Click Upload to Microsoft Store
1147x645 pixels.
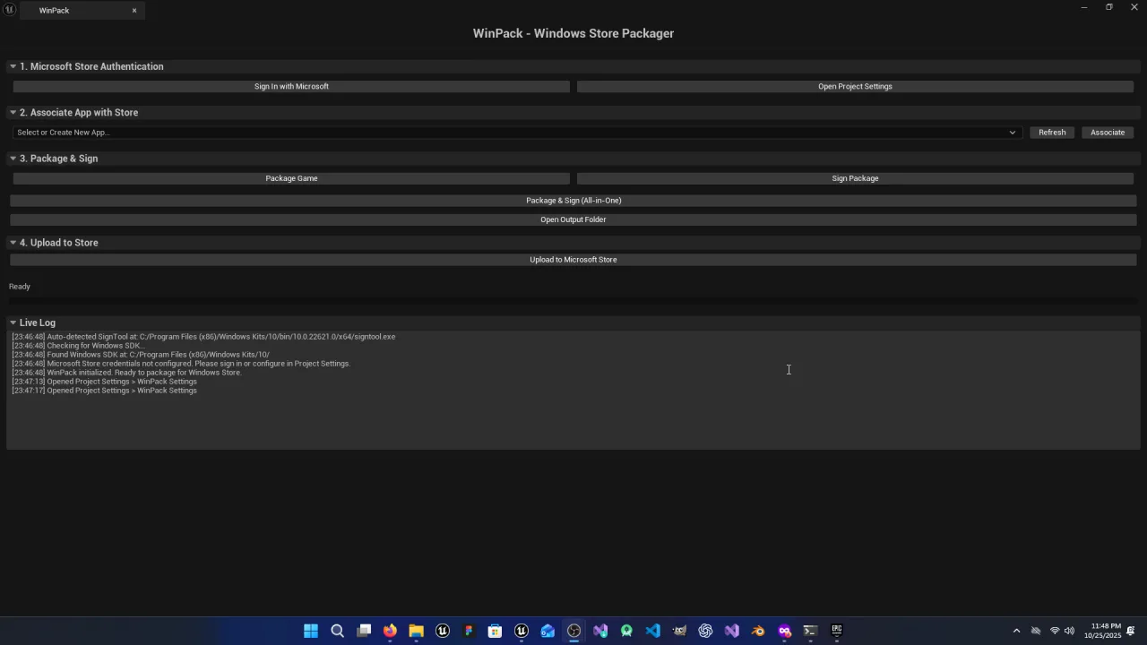[x=573, y=260]
